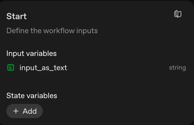The width and height of the screenshot is (194, 125).
Task: Add a new state variable
Action: pos(25,111)
